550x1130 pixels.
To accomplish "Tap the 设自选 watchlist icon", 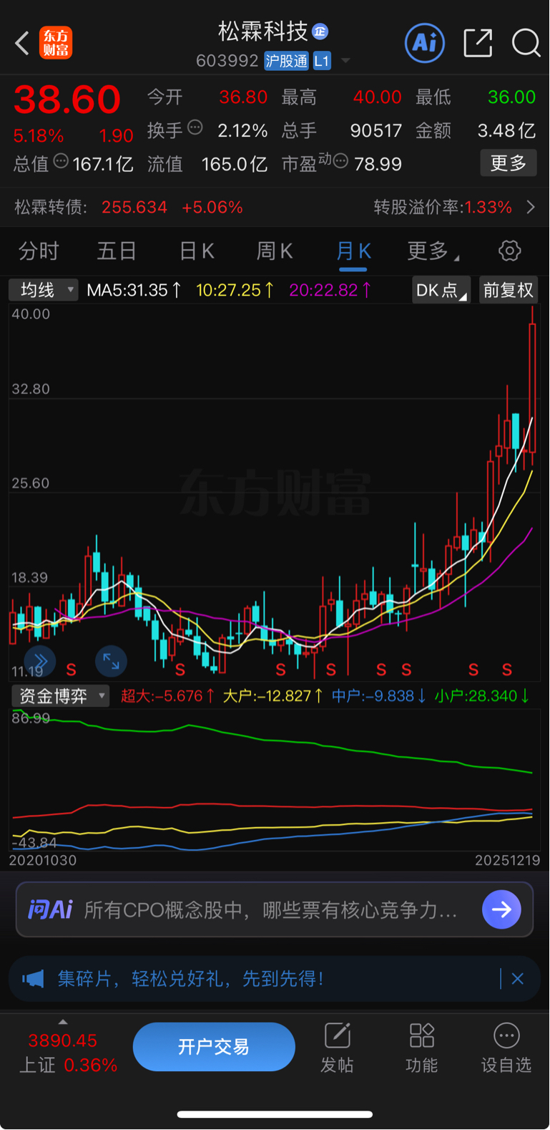I will (x=506, y=1048).
